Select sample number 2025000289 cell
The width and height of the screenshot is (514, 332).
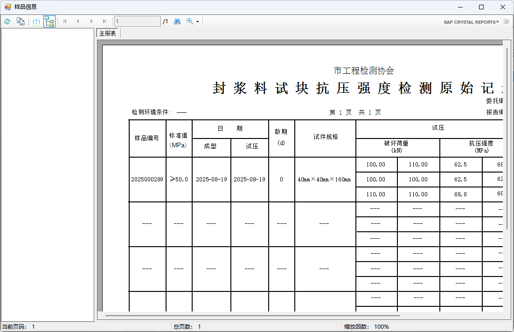pyautogui.click(x=147, y=180)
